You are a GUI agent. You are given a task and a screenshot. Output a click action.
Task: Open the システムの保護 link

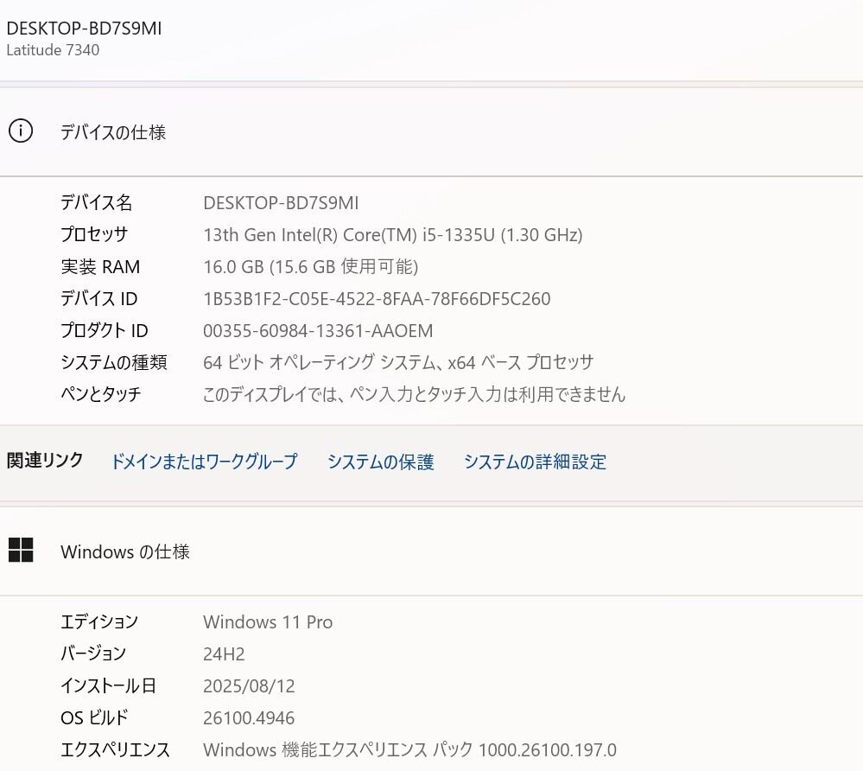[380, 462]
